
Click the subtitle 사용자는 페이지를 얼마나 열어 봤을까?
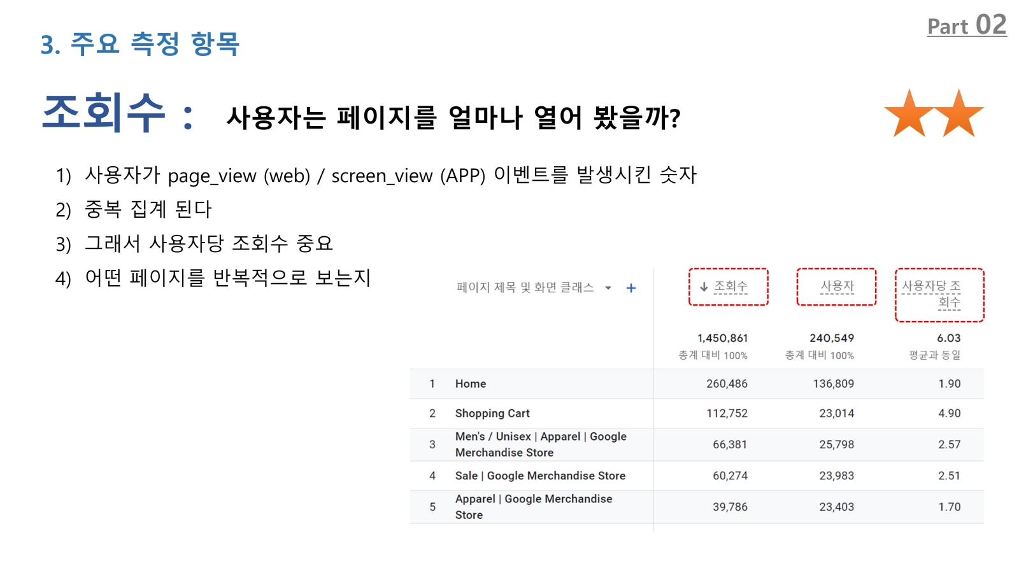[453, 117]
